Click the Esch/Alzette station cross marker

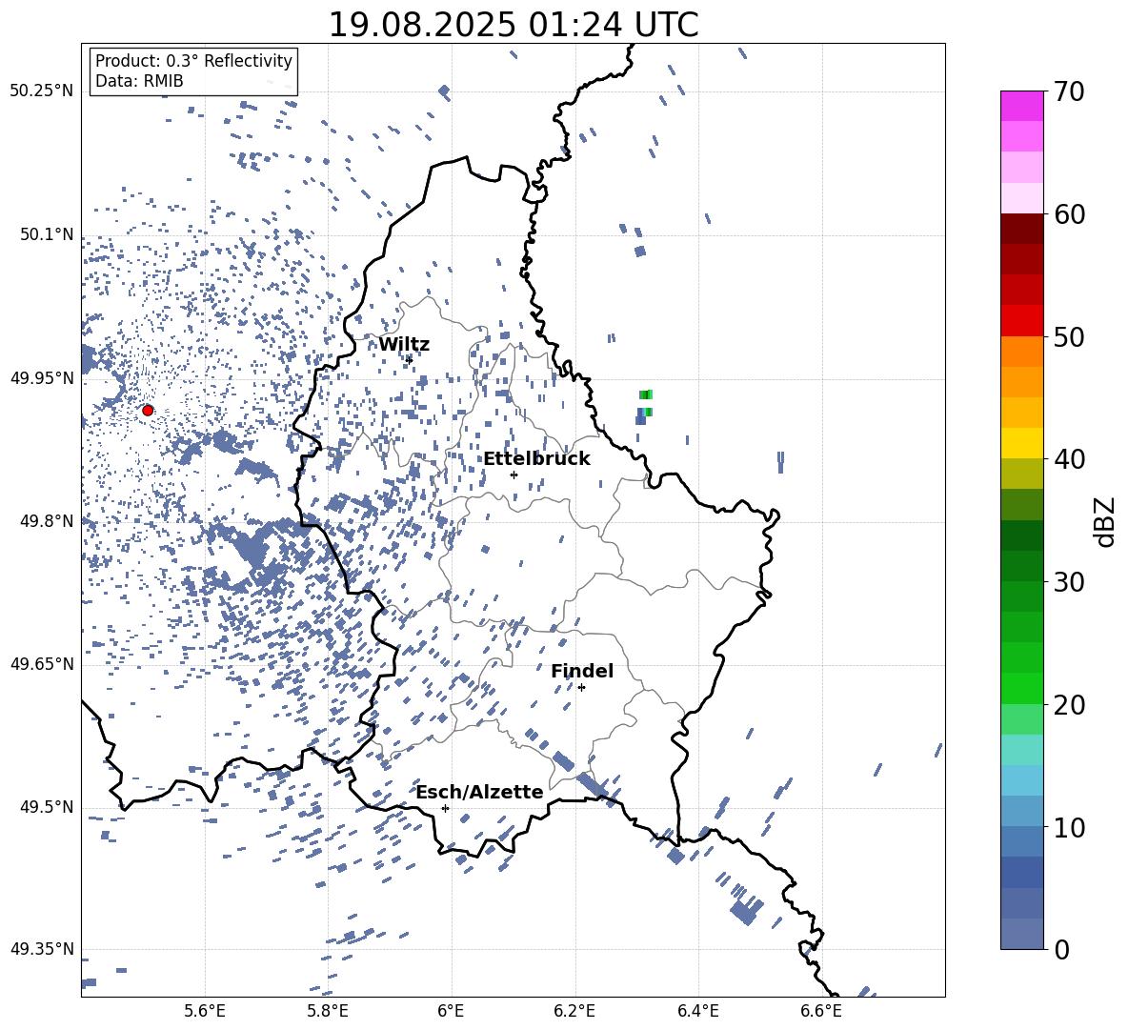coord(445,808)
